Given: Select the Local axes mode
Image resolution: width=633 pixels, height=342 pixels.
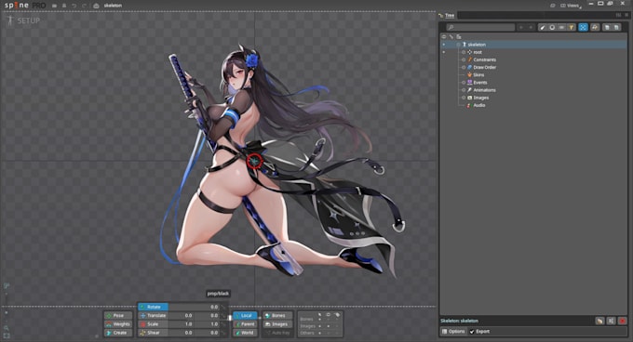Looking at the screenshot, I should [x=245, y=315].
